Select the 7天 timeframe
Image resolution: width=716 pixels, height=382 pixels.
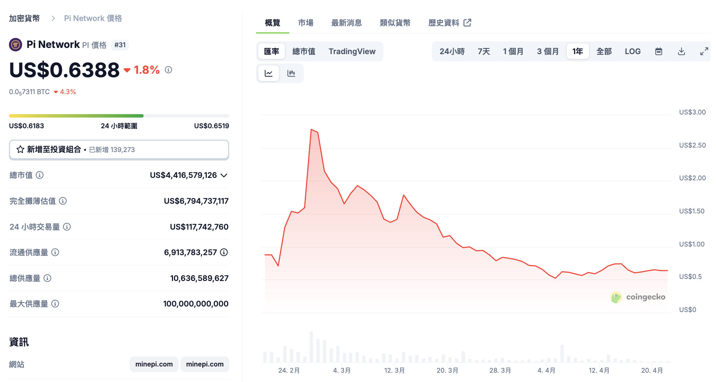[x=483, y=51]
